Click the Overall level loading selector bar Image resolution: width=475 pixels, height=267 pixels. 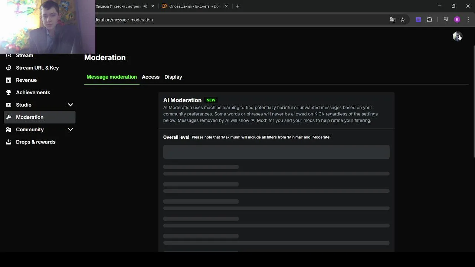point(276,152)
